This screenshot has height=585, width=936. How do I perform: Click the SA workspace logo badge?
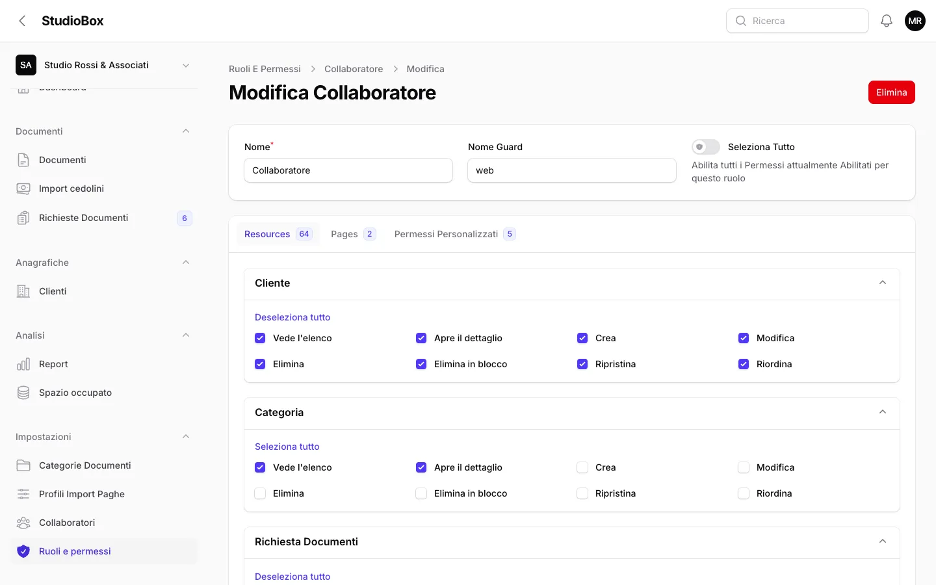tap(26, 65)
